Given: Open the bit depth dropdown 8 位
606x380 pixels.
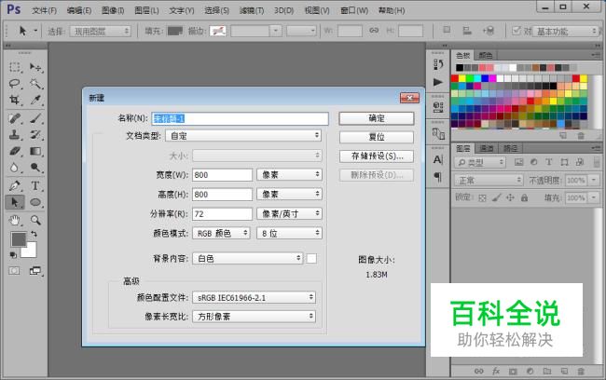Looking at the screenshot, I should pos(289,233).
